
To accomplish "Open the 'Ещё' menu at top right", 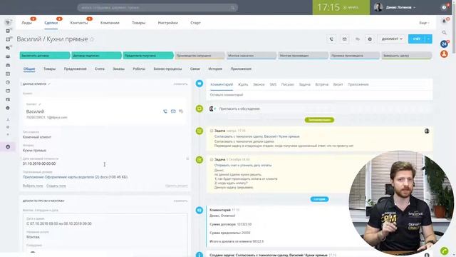I will (x=424, y=23).
